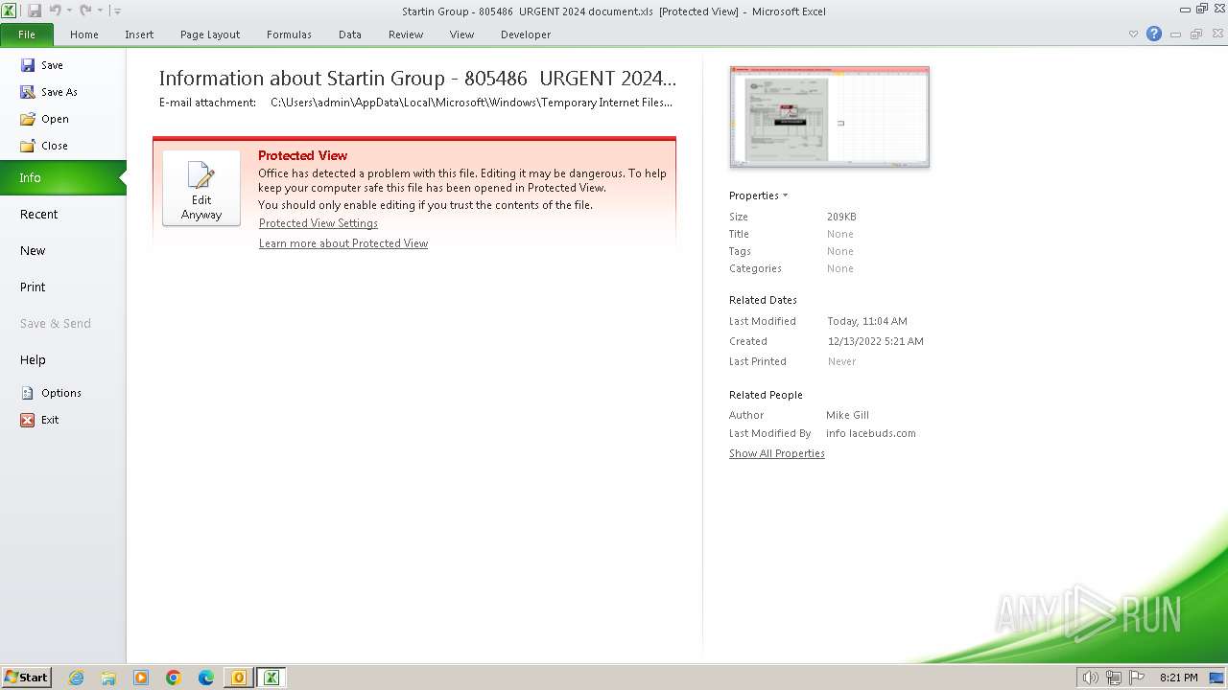The height and width of the screenshot is (690, 1228).
Task: Switch to the View ribbon tab
Action: pyautogui.click(x=462, y=34)
